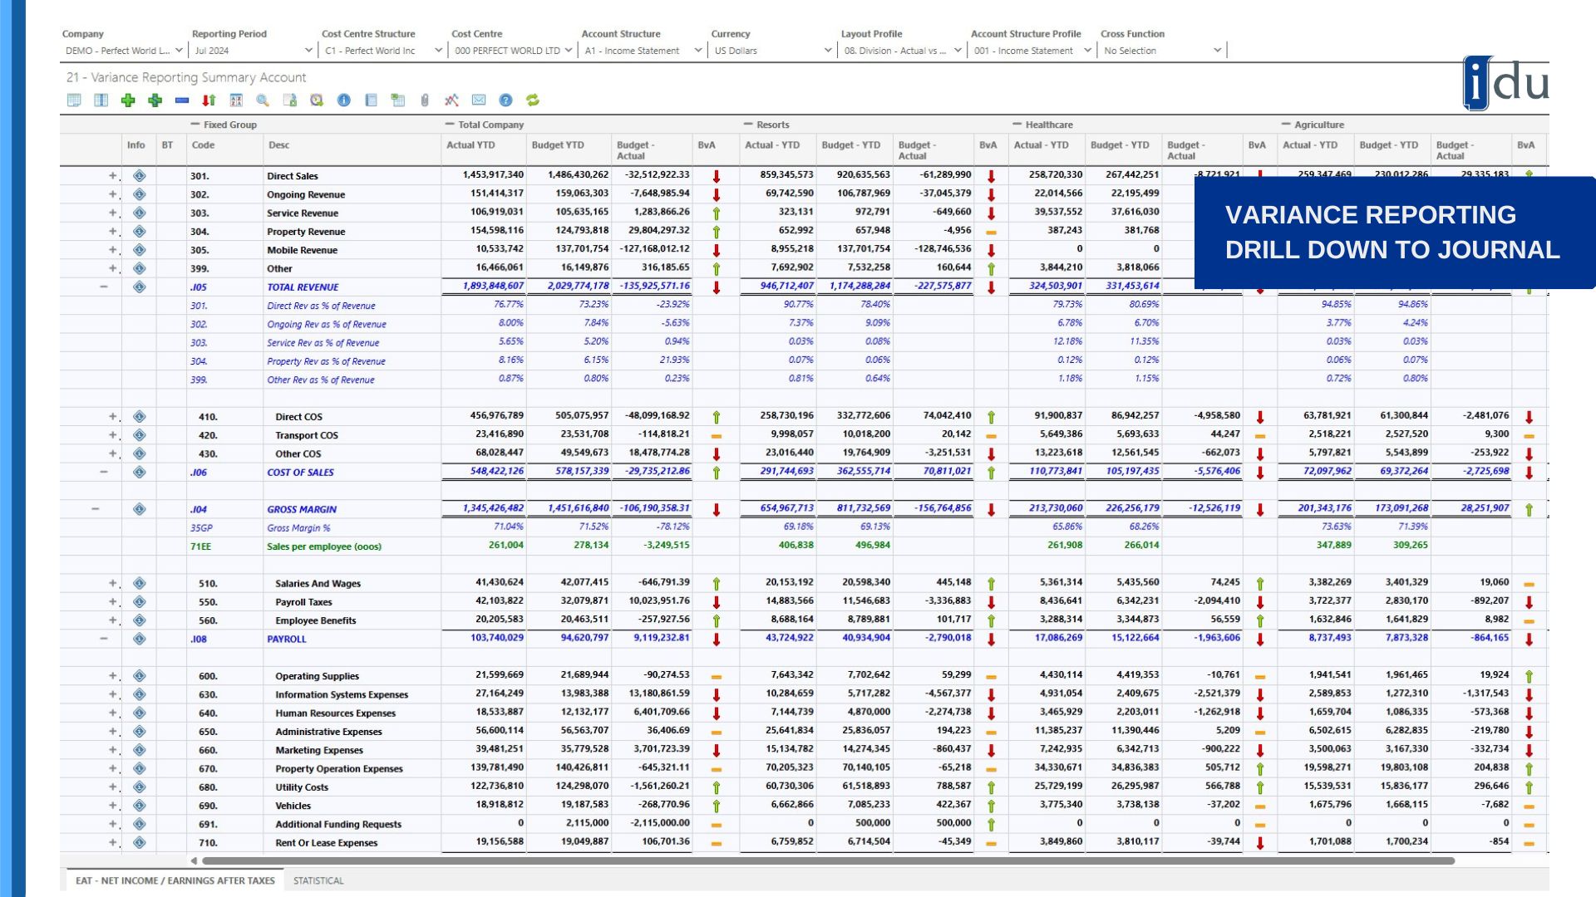The image size is (1596, 897).
Task: Open the Reporting Period dropdown
Action: 308,50
